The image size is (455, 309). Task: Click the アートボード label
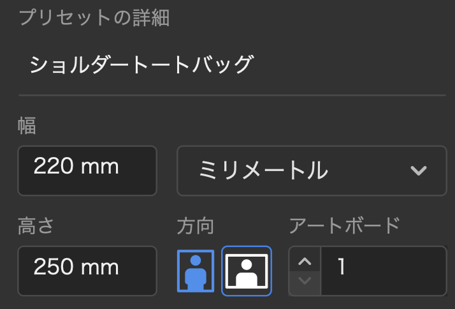click(x=345, y=226)
